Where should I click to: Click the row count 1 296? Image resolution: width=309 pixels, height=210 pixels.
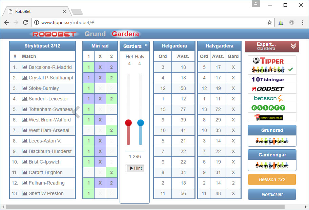point(135,156)
